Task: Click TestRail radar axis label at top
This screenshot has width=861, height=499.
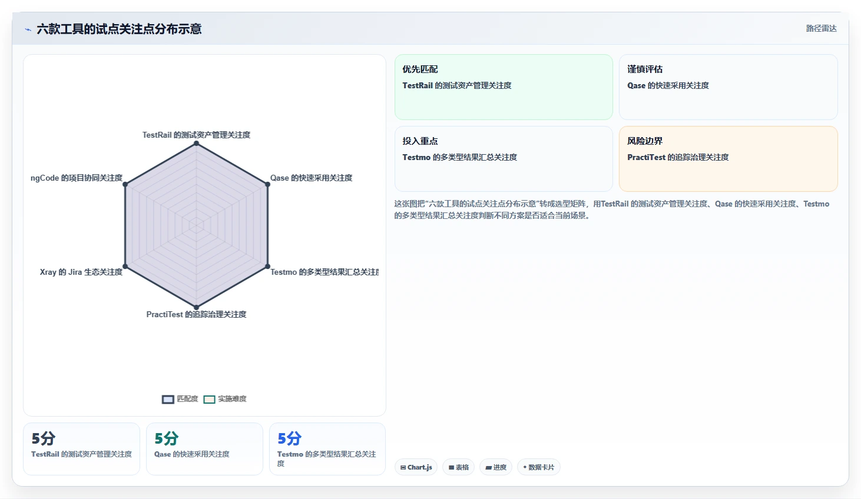Action: 196,135
